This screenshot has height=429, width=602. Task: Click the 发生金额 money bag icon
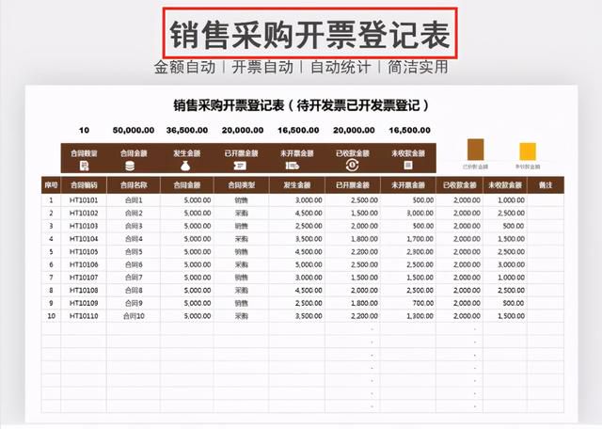(x=185, y=166)
